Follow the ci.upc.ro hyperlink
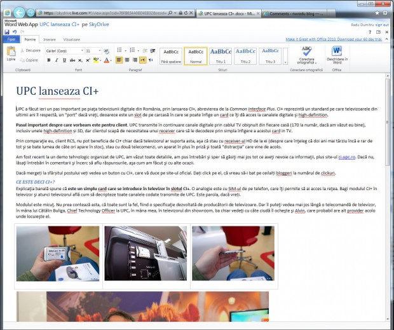Viewport: 394px width, 330px height. [x=346, y=157]
